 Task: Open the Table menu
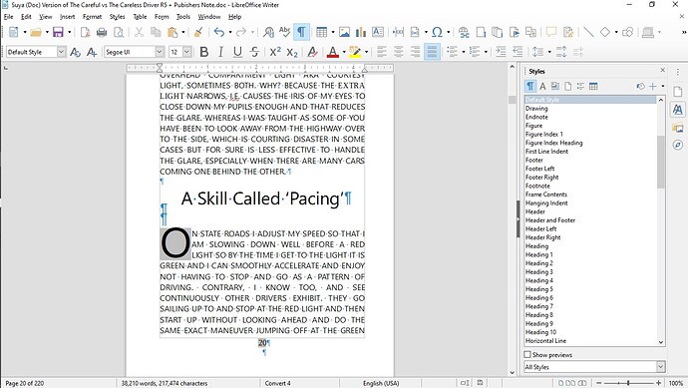140,17
